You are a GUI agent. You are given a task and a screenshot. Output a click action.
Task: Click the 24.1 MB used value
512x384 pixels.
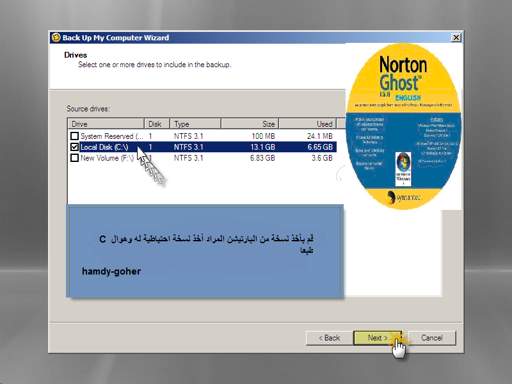[319, 136]
